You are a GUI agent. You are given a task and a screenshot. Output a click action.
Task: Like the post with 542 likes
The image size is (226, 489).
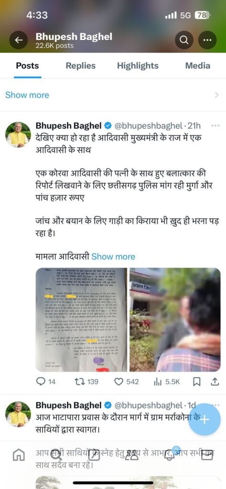pyautogui.click(x=127, y=382)
